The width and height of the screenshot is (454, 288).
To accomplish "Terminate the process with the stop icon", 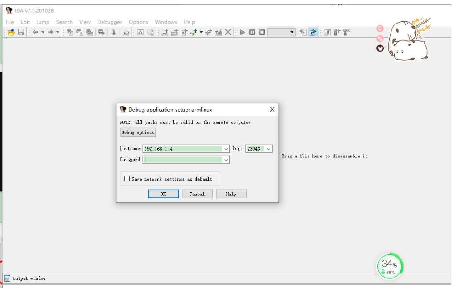I will pyautogui.click(x=262, y=32).
